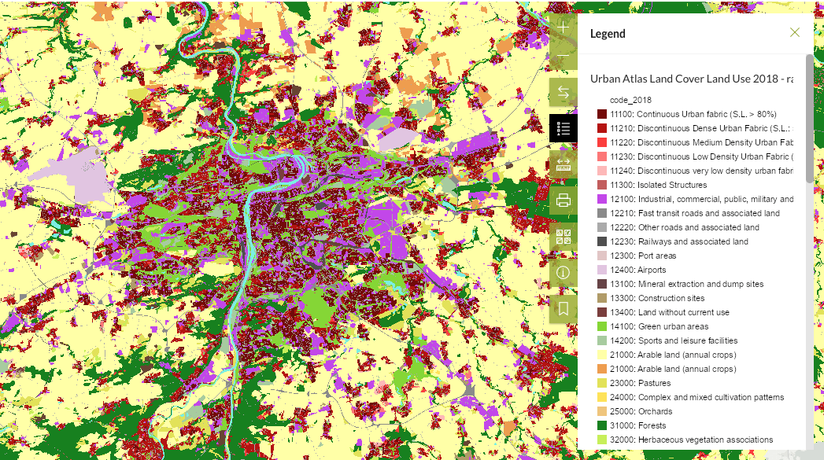This screenshot has width=824, height=460.
Task: Click the Forests green legend swatch
Action: click(x=602, y=425)
